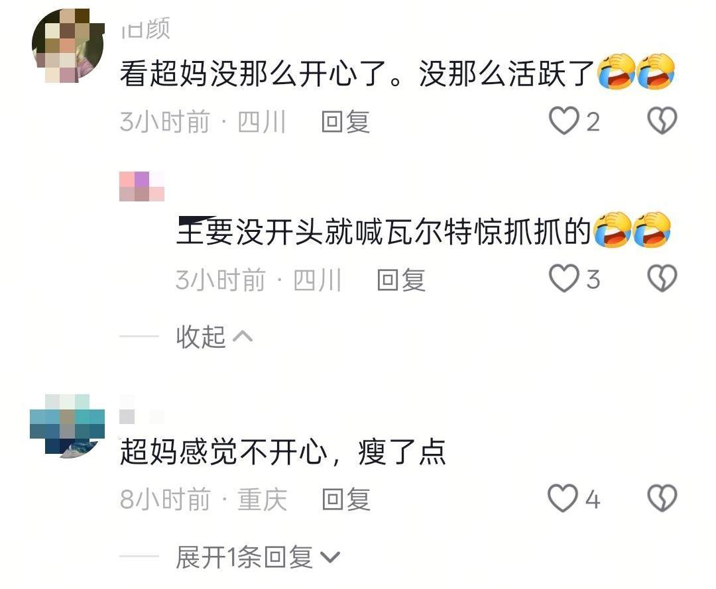716x589 pixels.
Task: Dislike the first comment with broken heart
Action: click(662, 121)
